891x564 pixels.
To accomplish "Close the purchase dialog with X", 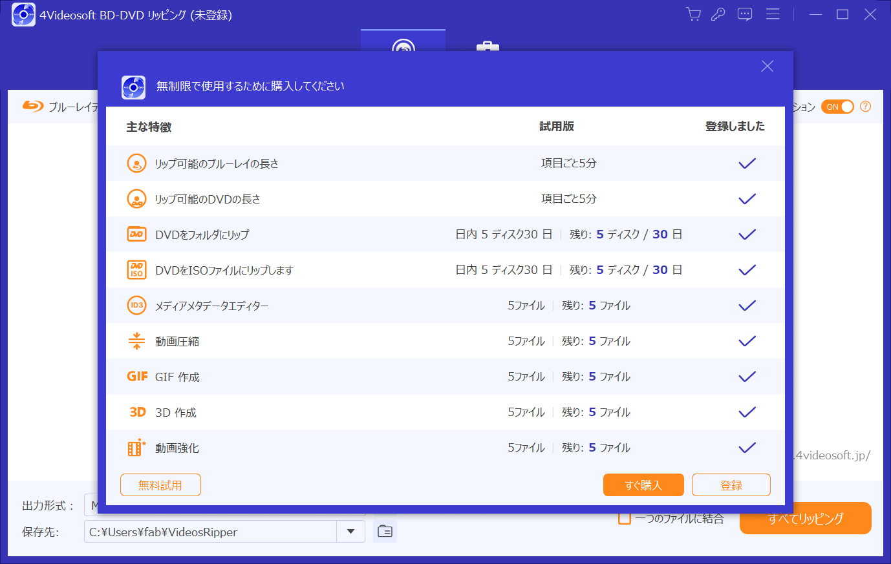I will tap(768, 66).
